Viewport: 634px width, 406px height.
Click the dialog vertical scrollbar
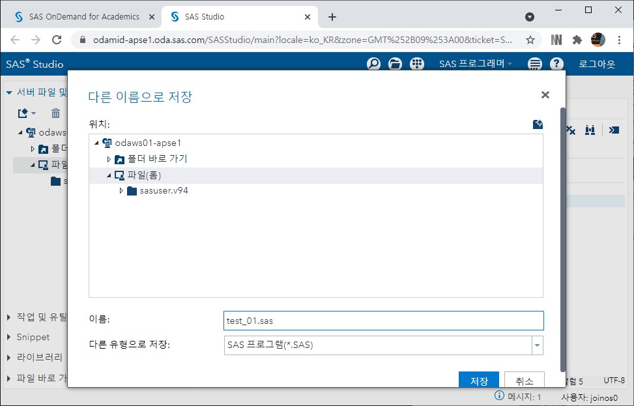tap(562, 239)
